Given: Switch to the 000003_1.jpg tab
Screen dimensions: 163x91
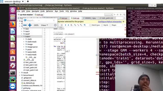Looking at the screenshot, I should pyautogui.click(x=90, y=18).
